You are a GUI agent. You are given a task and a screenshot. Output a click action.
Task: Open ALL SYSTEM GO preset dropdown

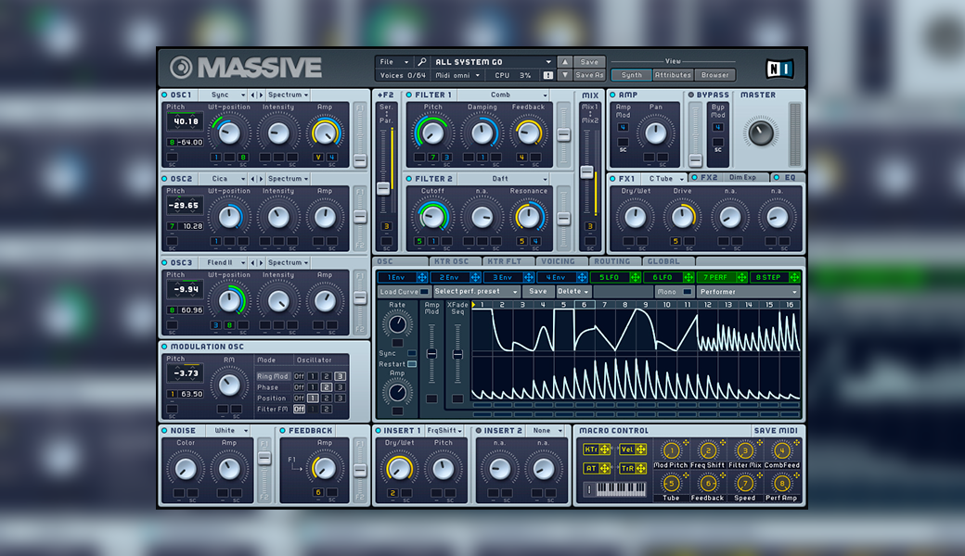[493, 62]
